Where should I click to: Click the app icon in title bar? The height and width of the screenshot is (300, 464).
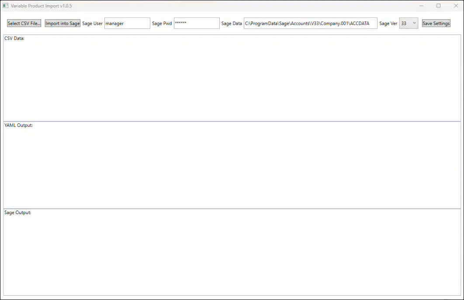point(6,6)
